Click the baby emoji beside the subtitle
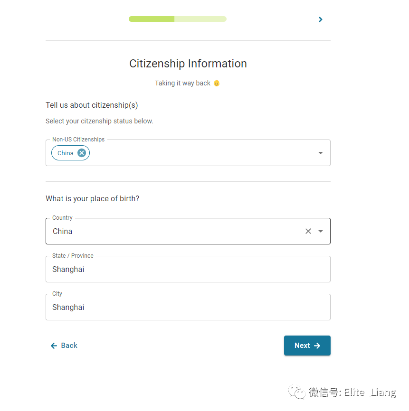Screen dimensions: 409x411 point(217,83)
